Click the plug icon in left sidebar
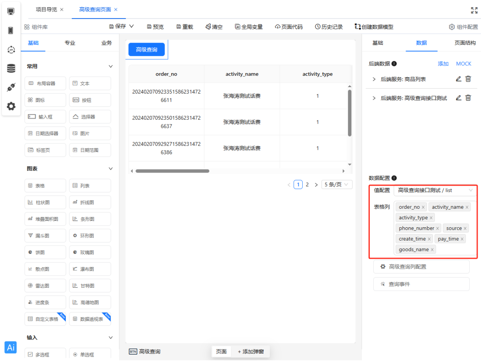 coord(11,88)
